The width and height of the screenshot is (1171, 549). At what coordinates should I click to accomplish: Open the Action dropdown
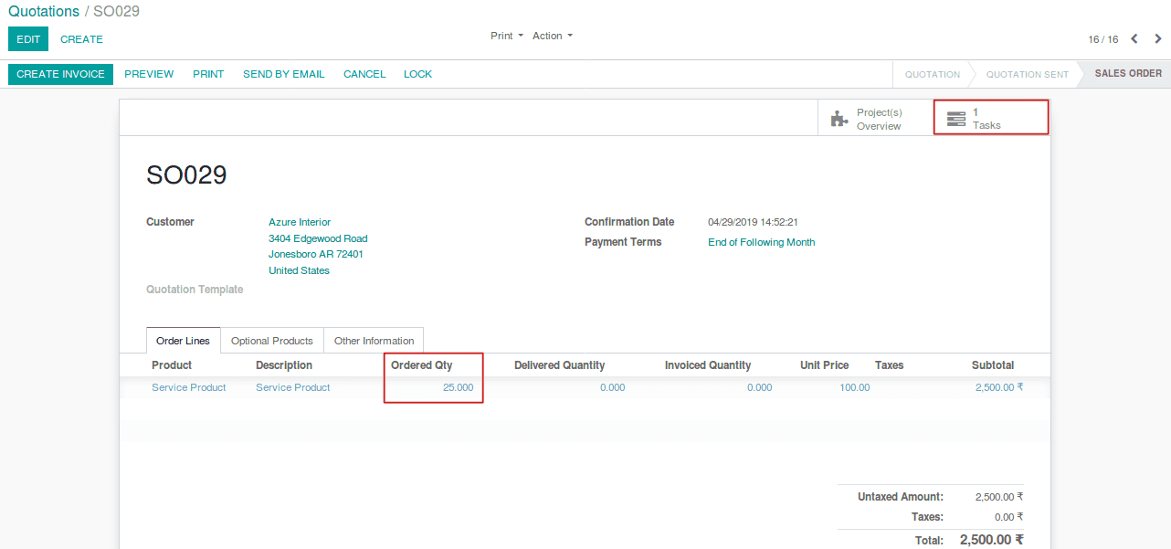point(553,36)
